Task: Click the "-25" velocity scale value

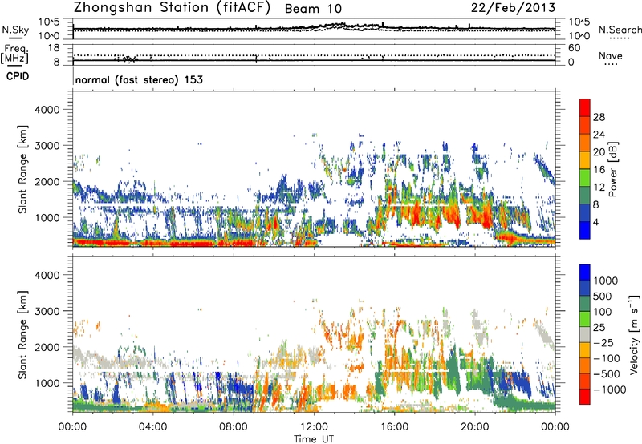Action: [603, 343]
